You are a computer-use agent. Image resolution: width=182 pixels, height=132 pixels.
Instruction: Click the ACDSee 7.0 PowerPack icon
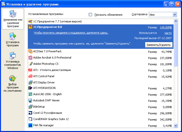(30, 51)
